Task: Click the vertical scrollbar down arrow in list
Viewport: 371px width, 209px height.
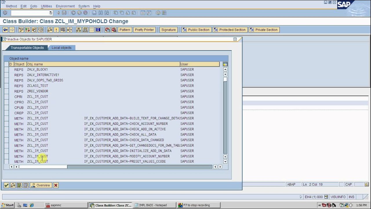Action: click(225, 162)
